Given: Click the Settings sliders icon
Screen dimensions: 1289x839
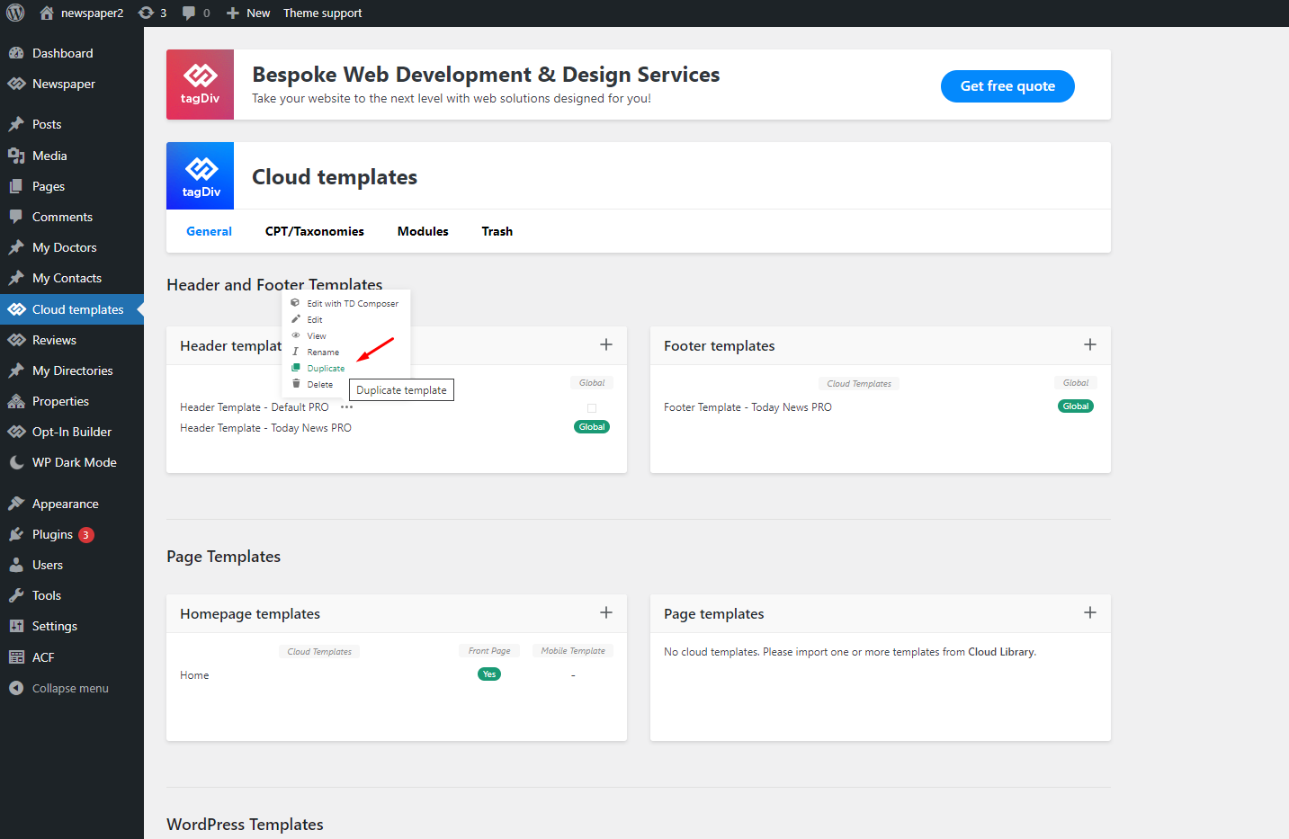Looking at the screenshot, I should pos(16,626).
